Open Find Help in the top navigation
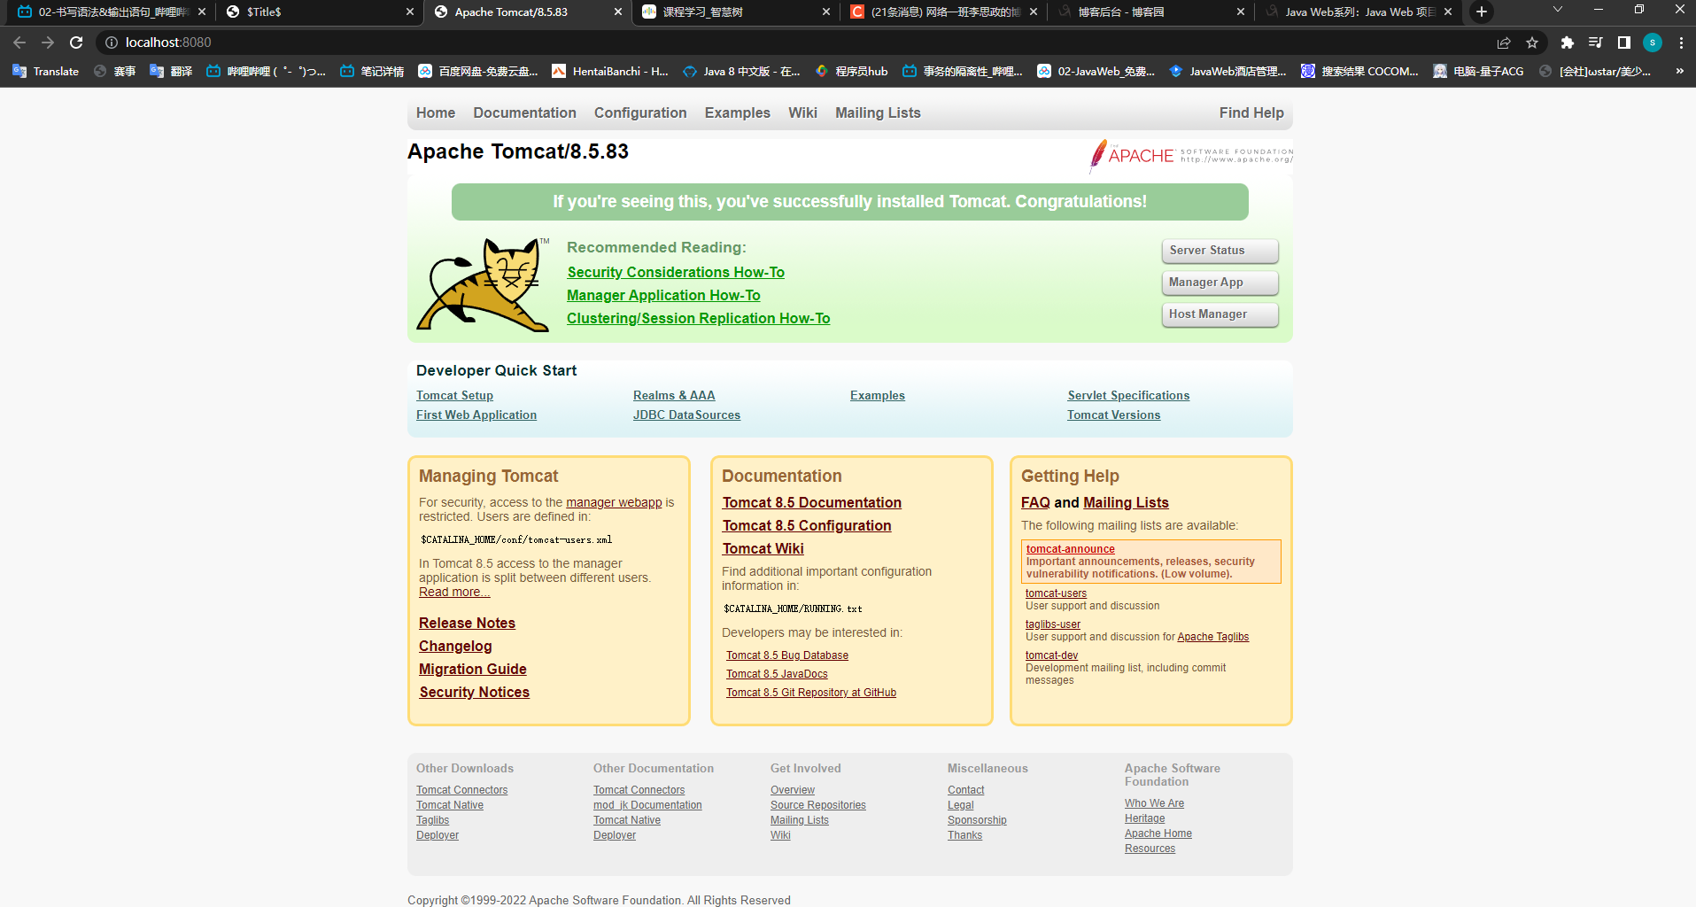The image size is (1696, 907). [1251, 112]
